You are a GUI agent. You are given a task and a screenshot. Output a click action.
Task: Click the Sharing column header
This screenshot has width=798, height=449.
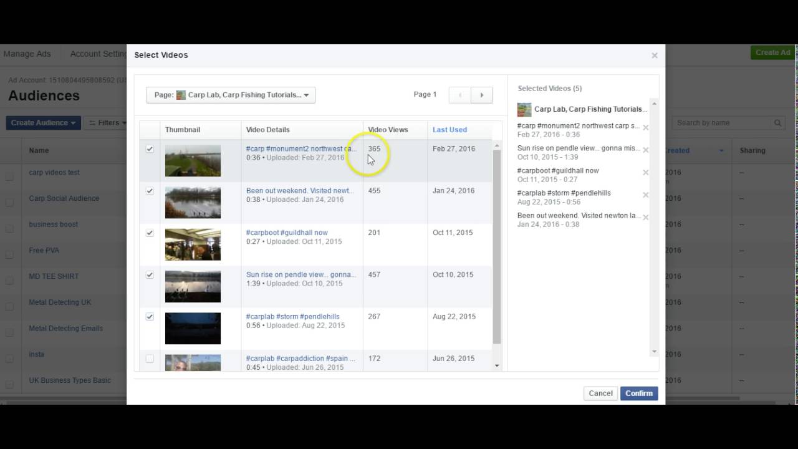(752, 150)
